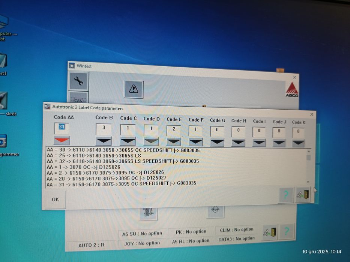Viewport: 350px width, 262px height.
Task: Click the DATA3 : No option field
Action: (237, 239)
